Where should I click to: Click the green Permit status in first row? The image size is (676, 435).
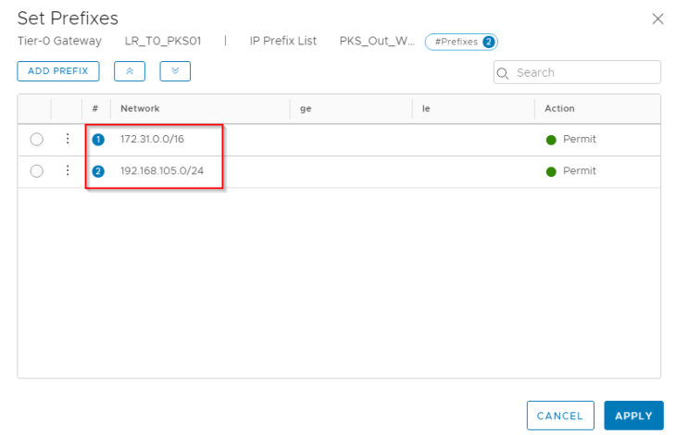(571, 140)
